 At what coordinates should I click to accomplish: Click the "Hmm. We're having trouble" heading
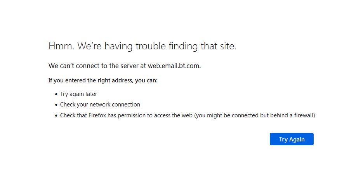click(x=142, y=46)
